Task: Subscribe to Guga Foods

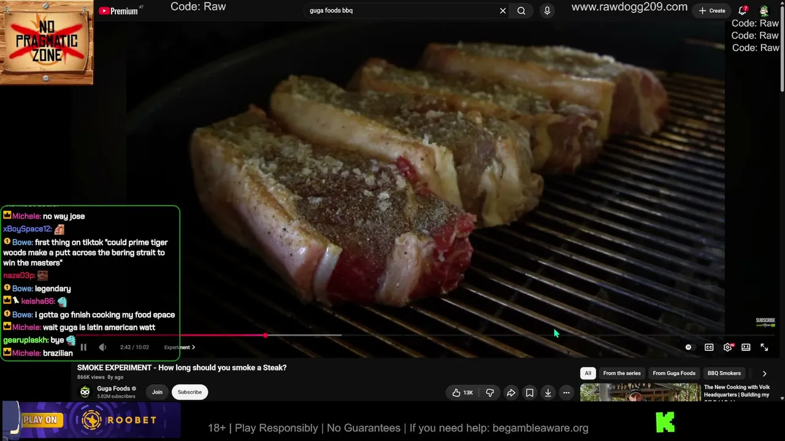Action: coord(190,392)
